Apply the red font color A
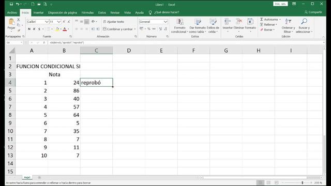The height and width of the screenshot is (186, 331). pos(65,29)
